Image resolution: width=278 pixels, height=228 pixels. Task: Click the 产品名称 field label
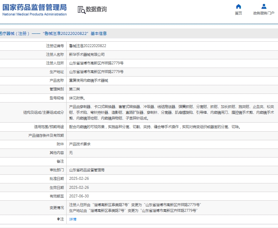[x=57, y=81]
